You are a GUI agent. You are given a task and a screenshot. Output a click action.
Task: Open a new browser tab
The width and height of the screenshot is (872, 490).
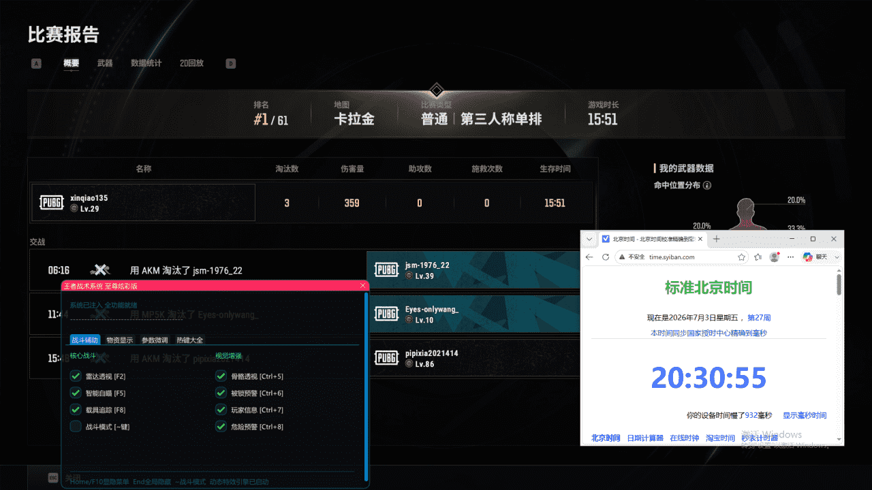pyautogui.click(x=716, y=239)
